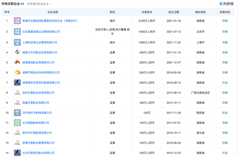This screenshot has height=157, width=238.
Task: Click 广西壮族自治区 region cell
Action: click(x=200, y=93)
